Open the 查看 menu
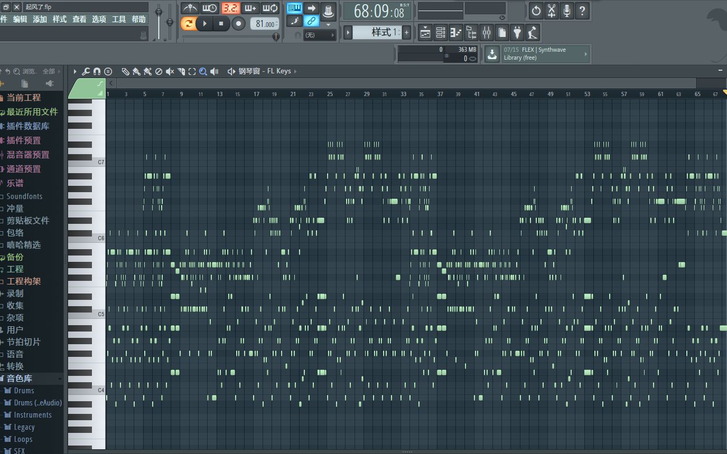The height and width of the screenshot is (454, 727). 79,19
